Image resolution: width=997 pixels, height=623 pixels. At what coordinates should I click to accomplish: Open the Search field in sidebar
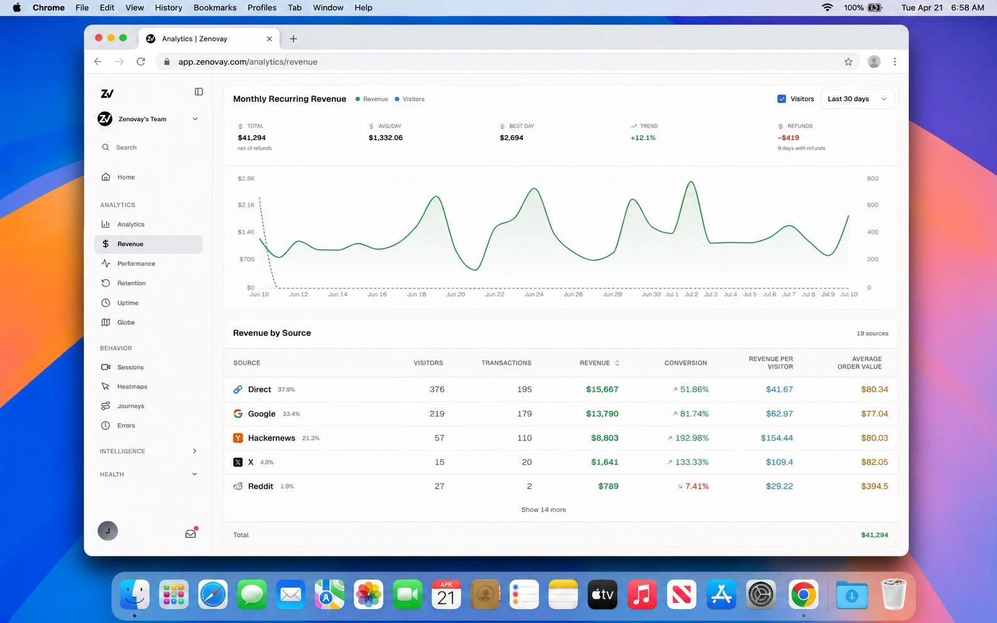(148, 147)
